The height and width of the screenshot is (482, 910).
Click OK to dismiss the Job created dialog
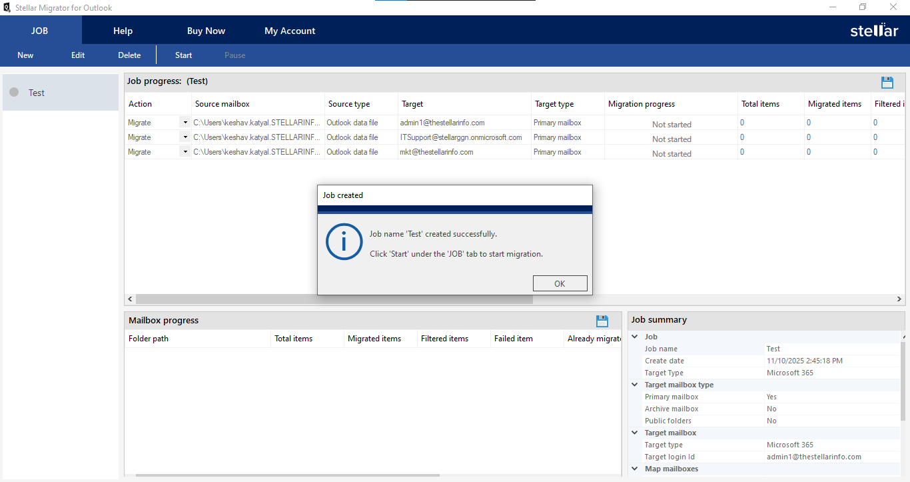pos(560,283)
